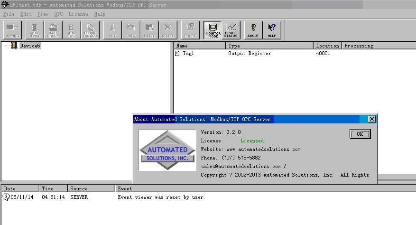
Task: Click the Channel toolbar icon
Action: point(12,30)
